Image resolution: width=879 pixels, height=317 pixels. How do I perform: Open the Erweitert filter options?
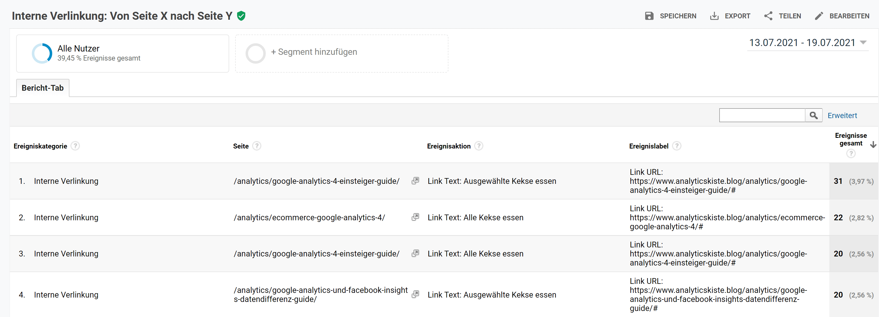click(x=842, y=115)
